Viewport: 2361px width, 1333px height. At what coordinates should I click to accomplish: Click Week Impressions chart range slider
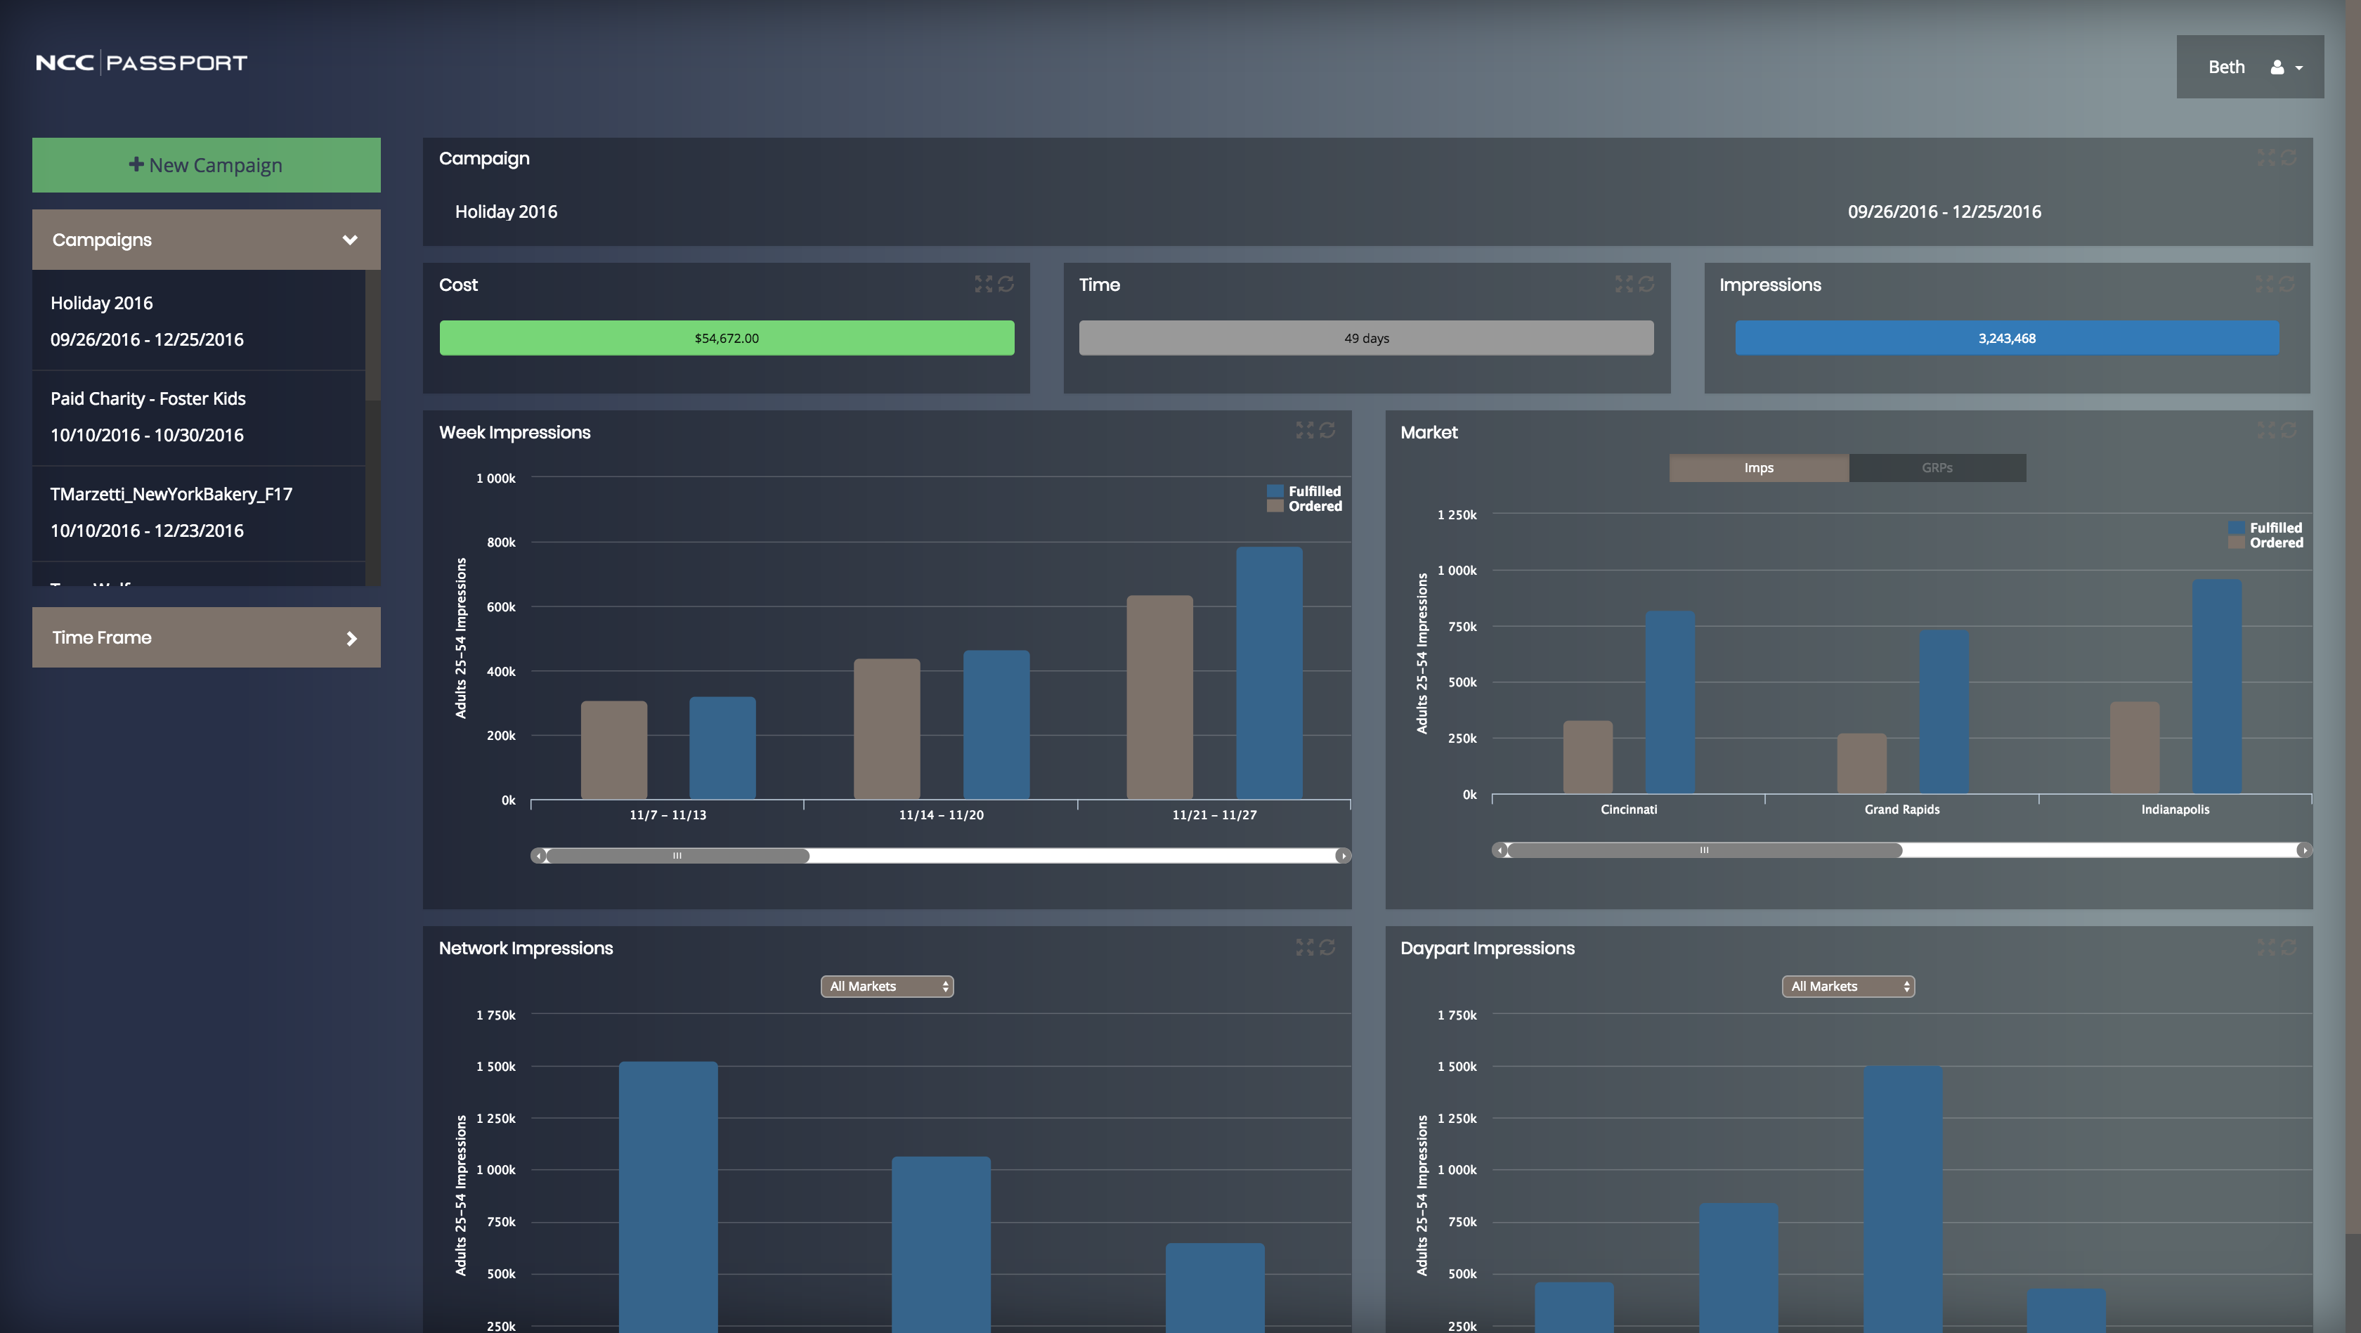coord(677,855)
